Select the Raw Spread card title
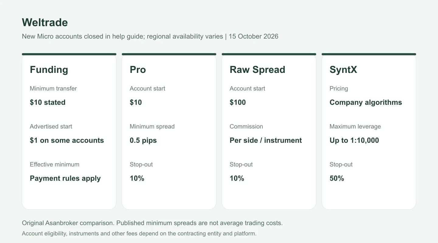 [257, 70]
